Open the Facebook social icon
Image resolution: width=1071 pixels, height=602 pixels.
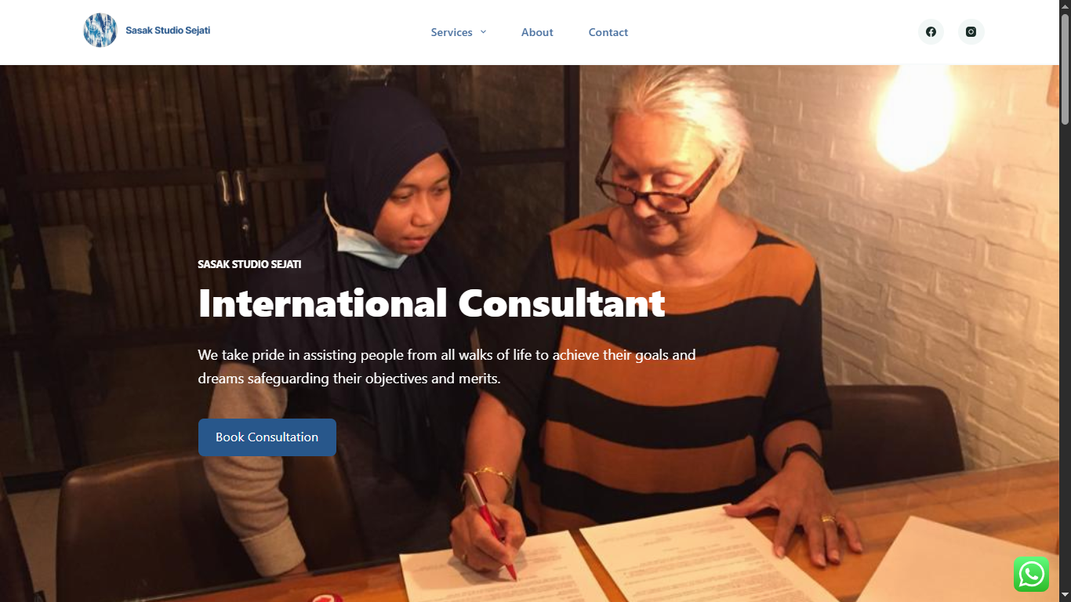[x=931, y=32]
